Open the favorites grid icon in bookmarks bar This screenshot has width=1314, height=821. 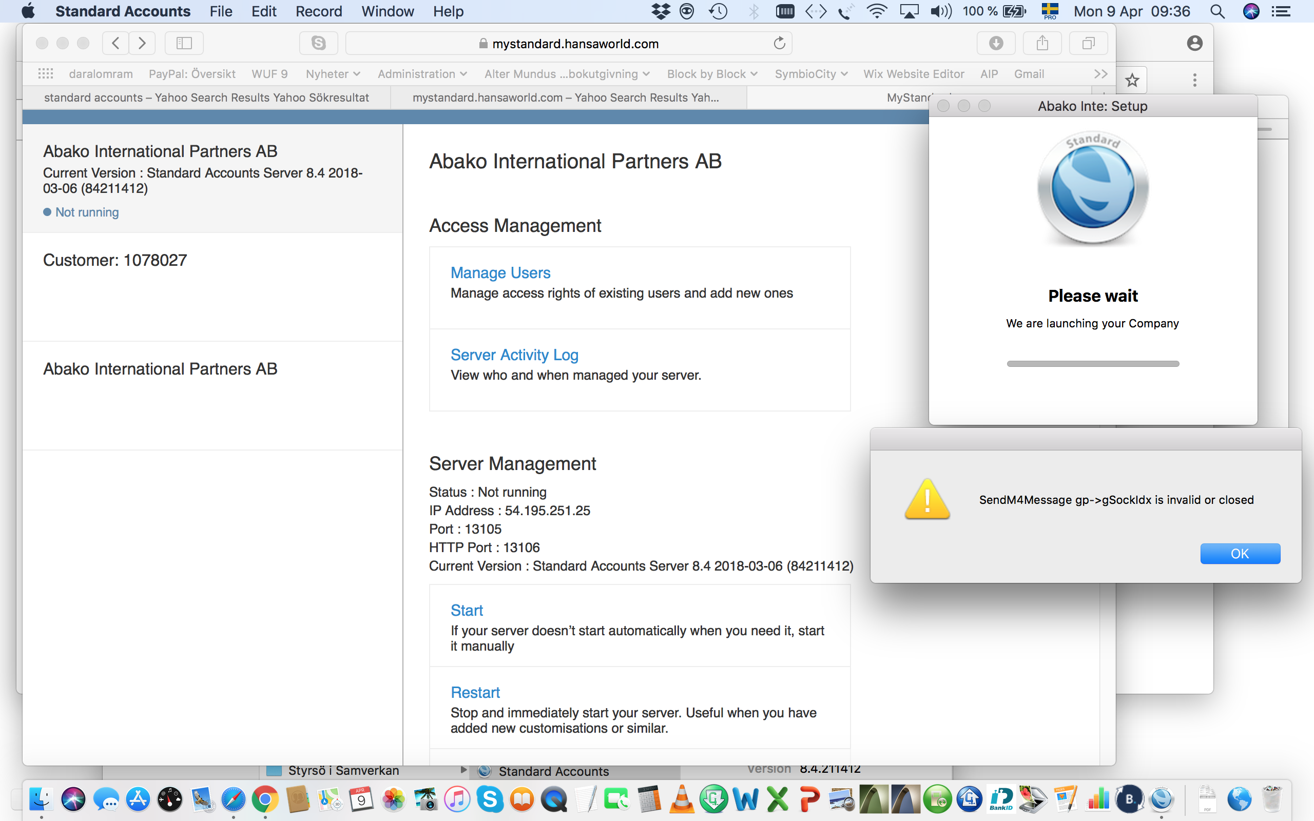pos(46,74)
